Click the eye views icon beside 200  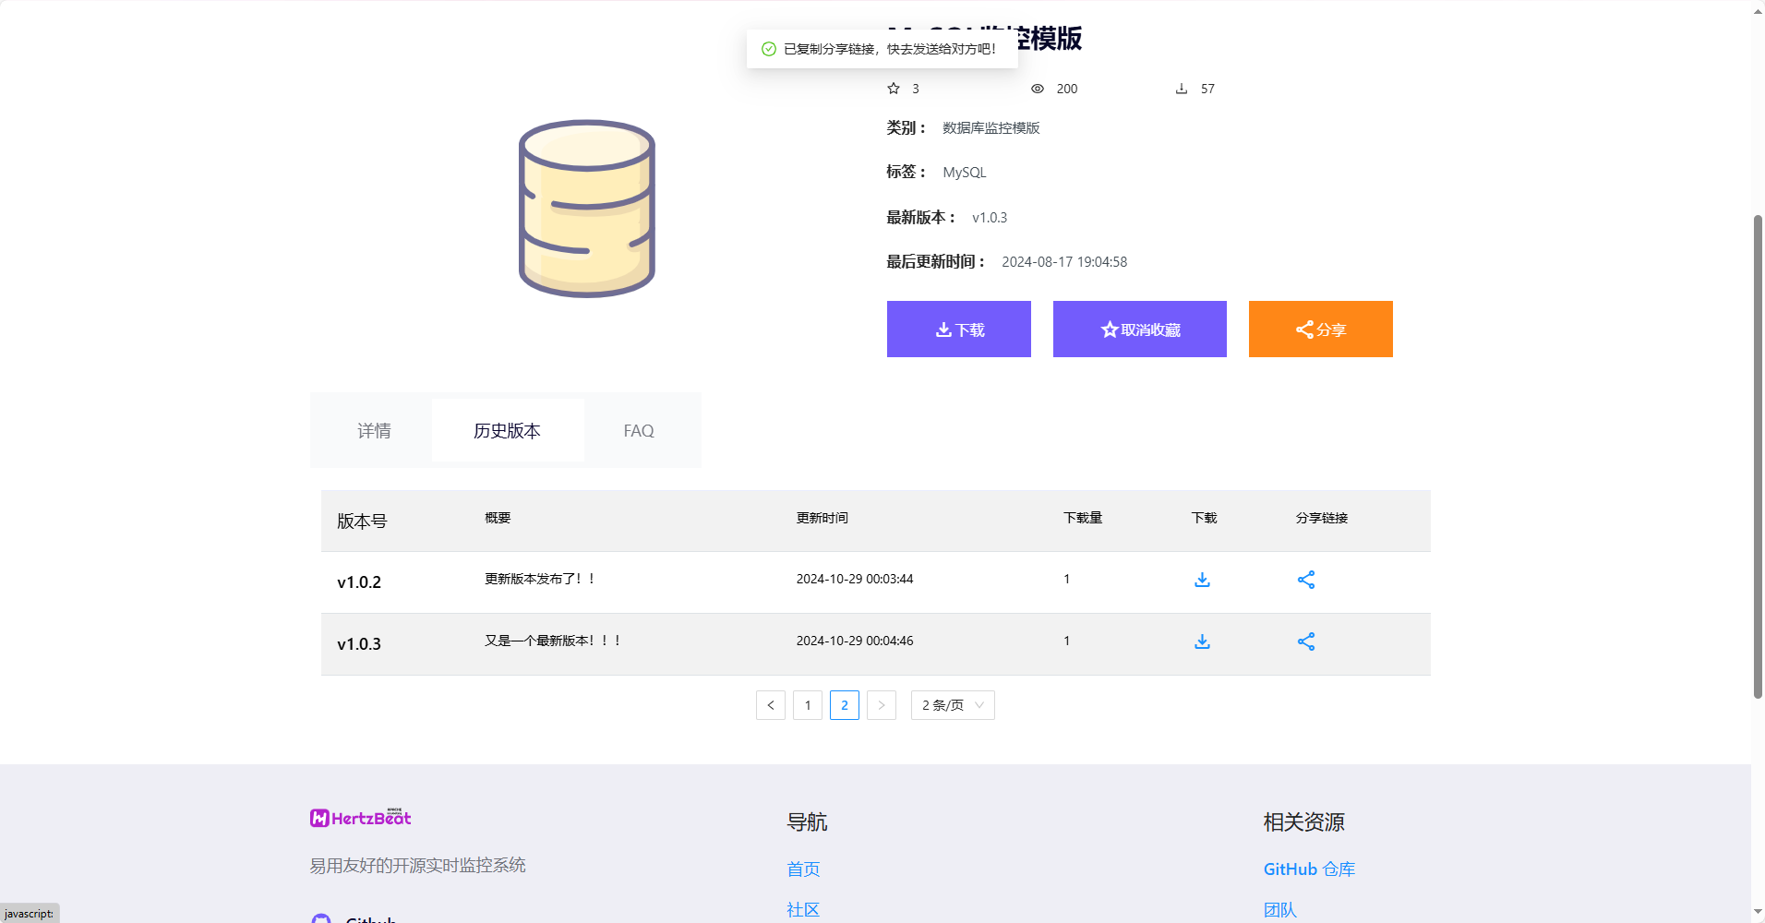(x=1038, y=89)
